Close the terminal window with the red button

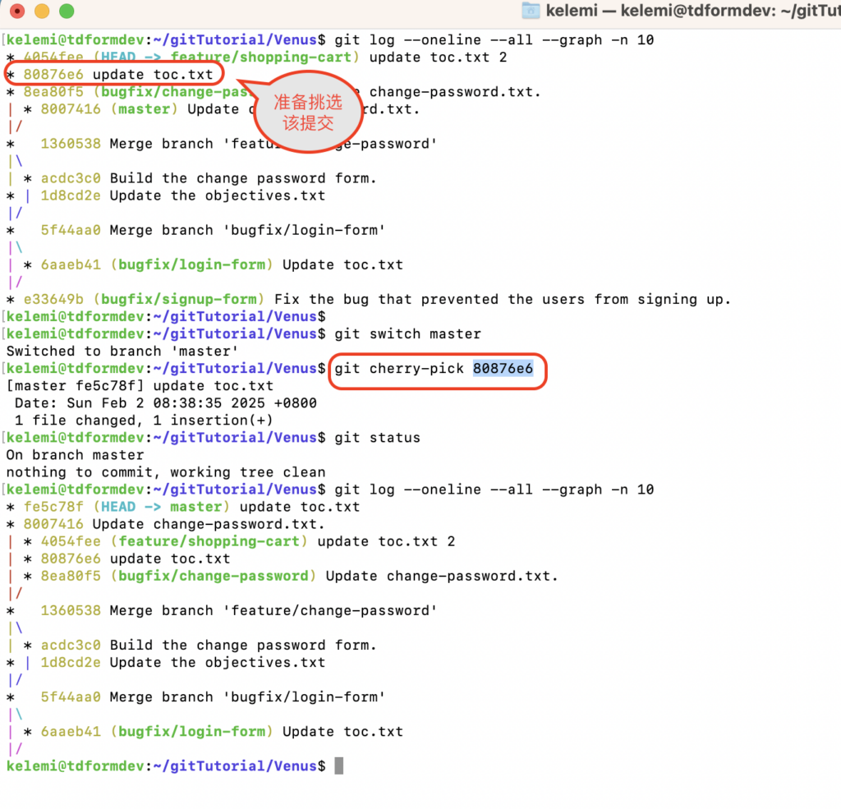click(17, 11)
